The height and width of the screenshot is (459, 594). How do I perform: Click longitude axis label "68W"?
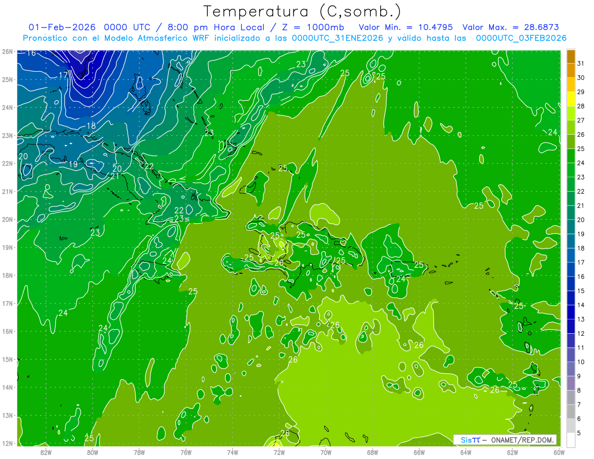373,452
